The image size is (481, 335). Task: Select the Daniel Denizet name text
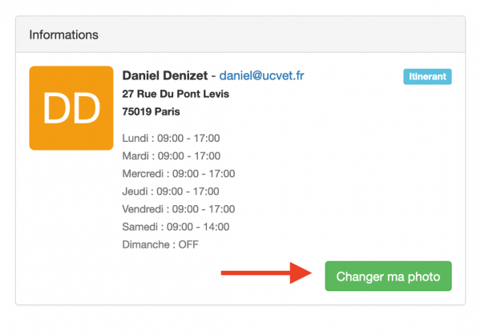tap(164, 76)
